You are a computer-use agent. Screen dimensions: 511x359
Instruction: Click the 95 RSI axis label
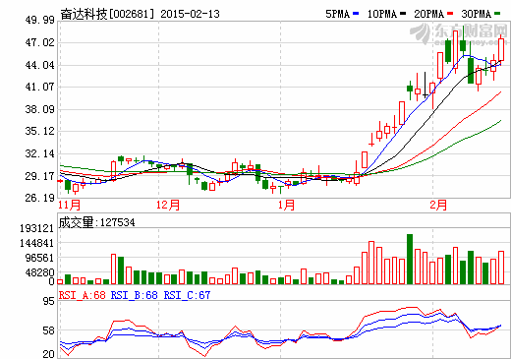[49, 301]
